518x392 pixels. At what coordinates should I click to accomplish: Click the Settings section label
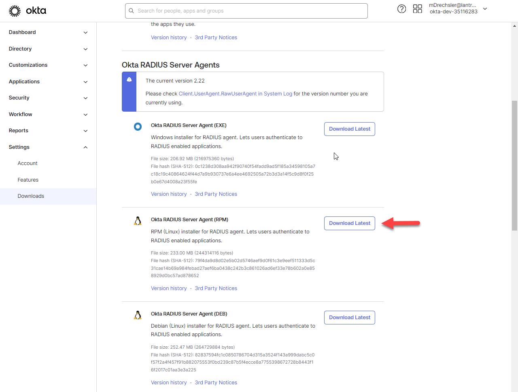19,147
